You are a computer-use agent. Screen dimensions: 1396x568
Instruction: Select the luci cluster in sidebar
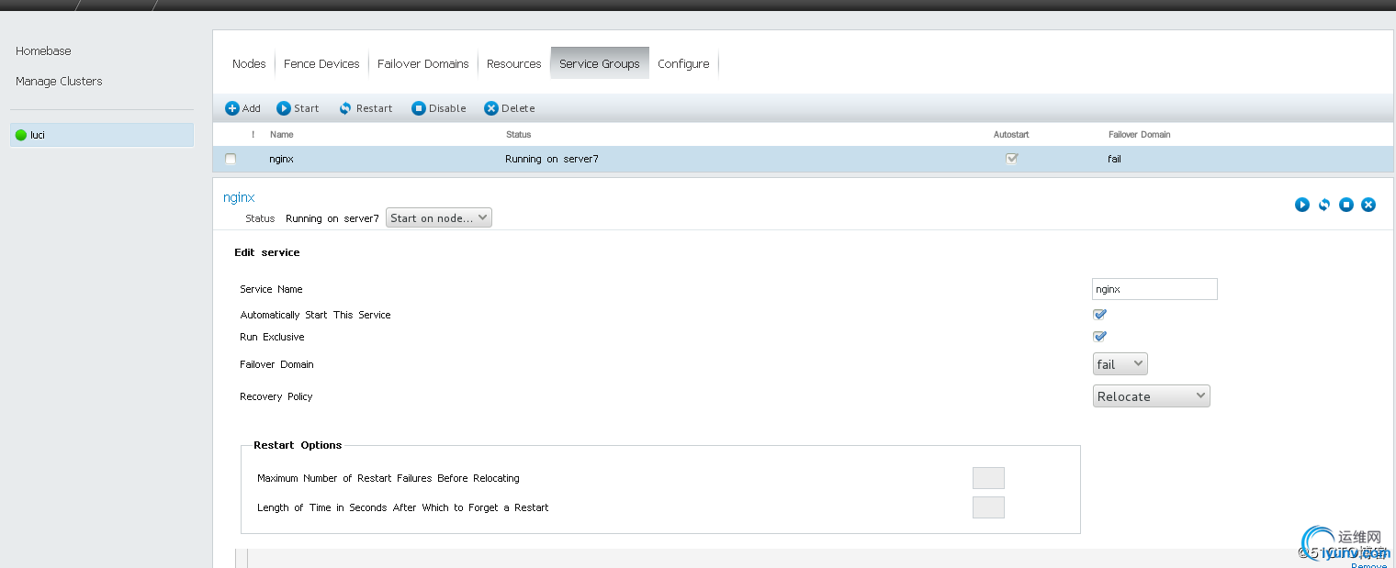click(102, 135)
